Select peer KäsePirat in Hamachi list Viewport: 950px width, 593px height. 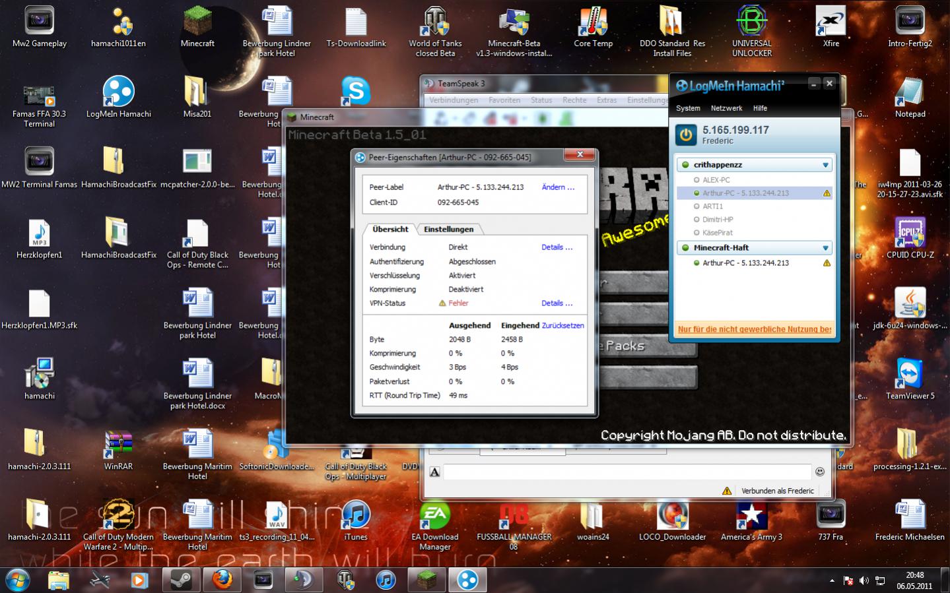718,233
